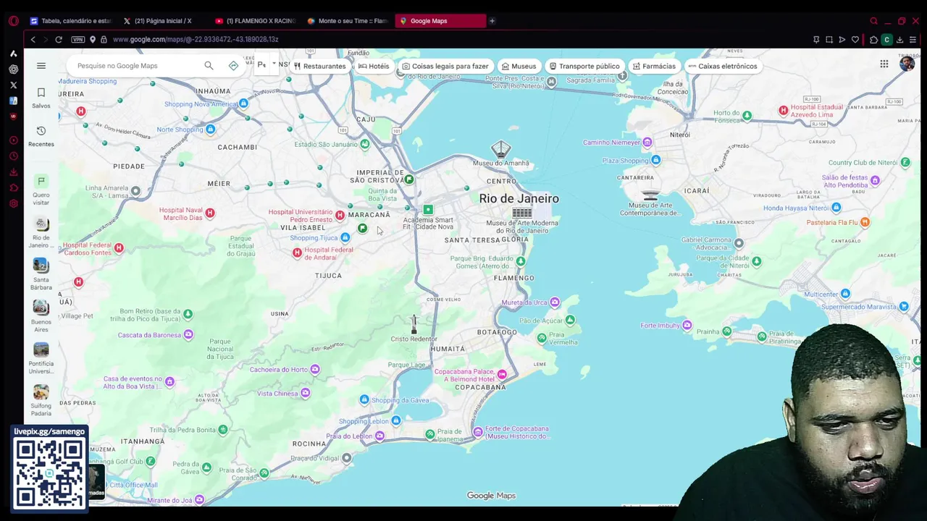Image resolution: width=927 pixels, height=521 pixels.
Task: Open Opera main menu logo
Action: click(x=13, y=21)
